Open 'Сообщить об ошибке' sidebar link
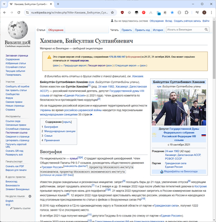Image resolution: width=216 pixels, height=222 pixels. pos(17,86)
